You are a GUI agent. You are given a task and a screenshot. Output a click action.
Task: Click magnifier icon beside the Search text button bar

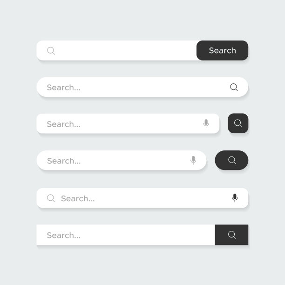(x=51, y=51)
